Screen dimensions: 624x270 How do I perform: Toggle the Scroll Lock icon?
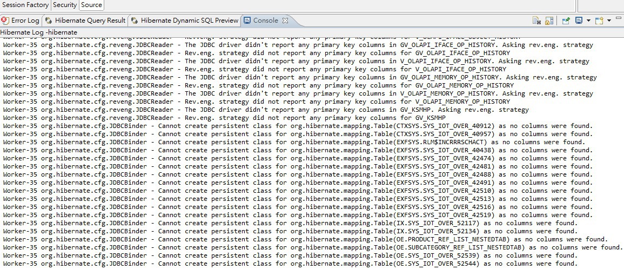coord(549,21)
